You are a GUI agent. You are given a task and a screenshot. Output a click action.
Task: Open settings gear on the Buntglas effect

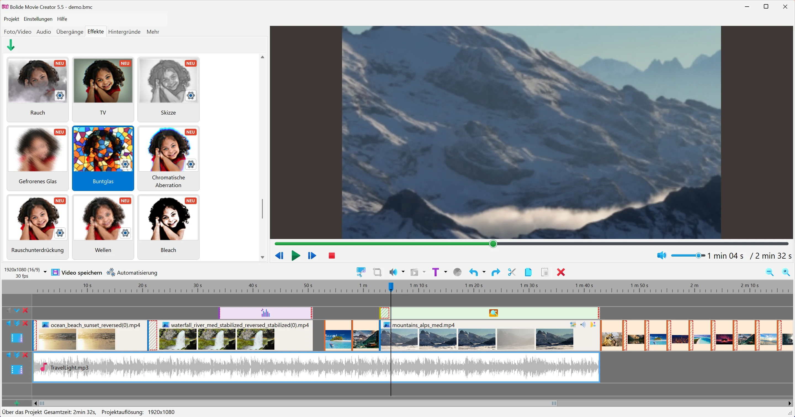(x=125, y=164)
